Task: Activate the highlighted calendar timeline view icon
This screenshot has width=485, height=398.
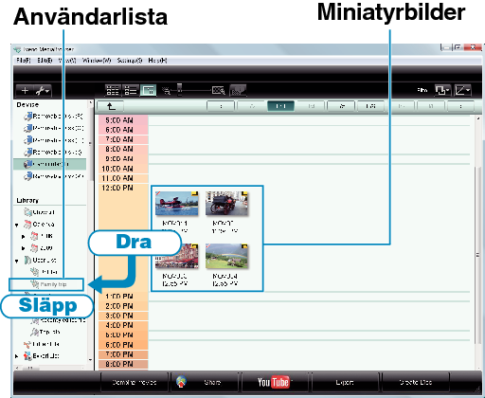Action: [x=148, y=90]
